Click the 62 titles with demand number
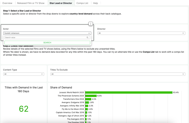Viewport: 189px width, 123px height. pos(24,109)
